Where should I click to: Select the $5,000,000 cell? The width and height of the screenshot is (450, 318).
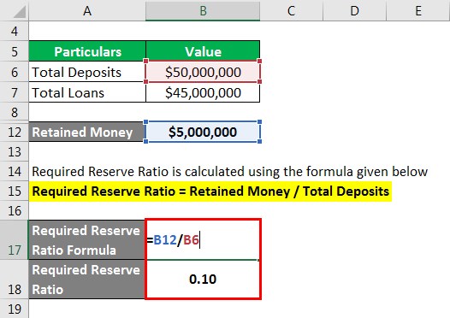coord(203,132)
